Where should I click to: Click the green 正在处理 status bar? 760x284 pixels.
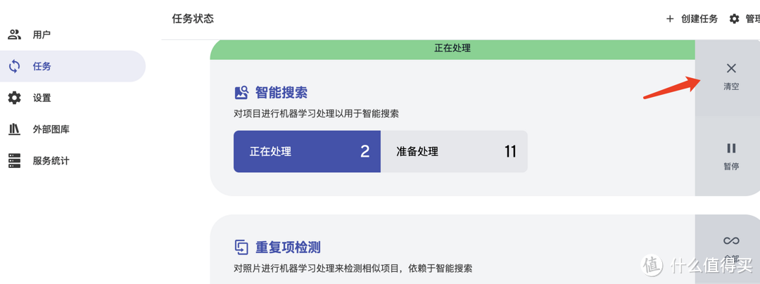pyautogui.click(x=452, y=49)
